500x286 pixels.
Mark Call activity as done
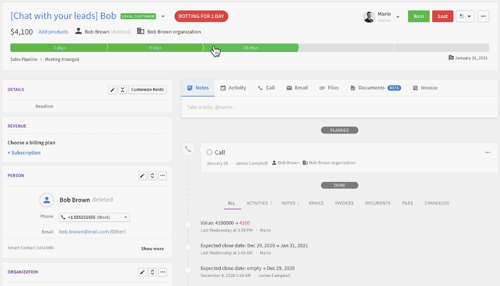(x=209, y=153)
